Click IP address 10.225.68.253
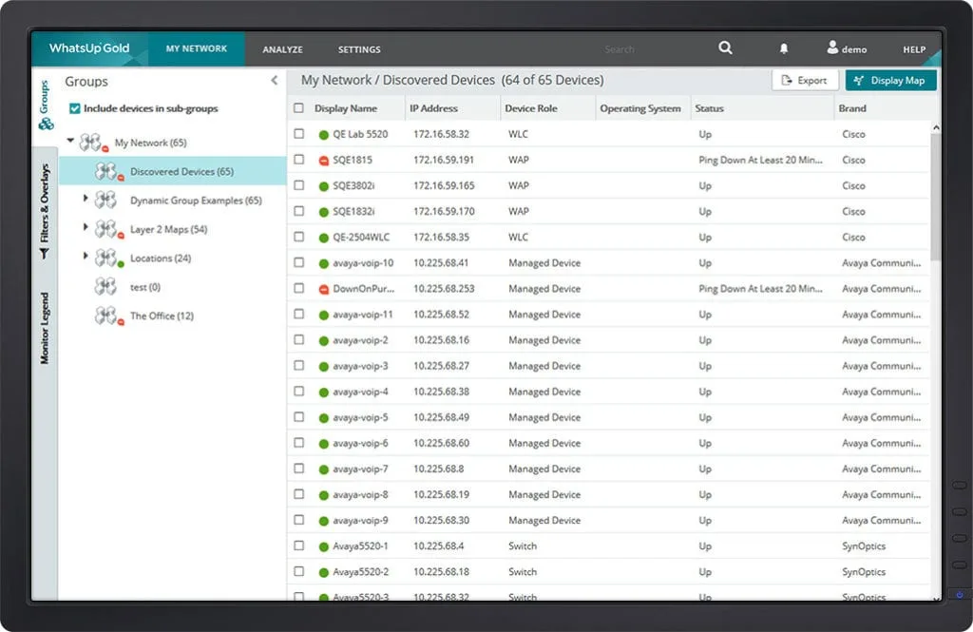 tap(444, 289)
